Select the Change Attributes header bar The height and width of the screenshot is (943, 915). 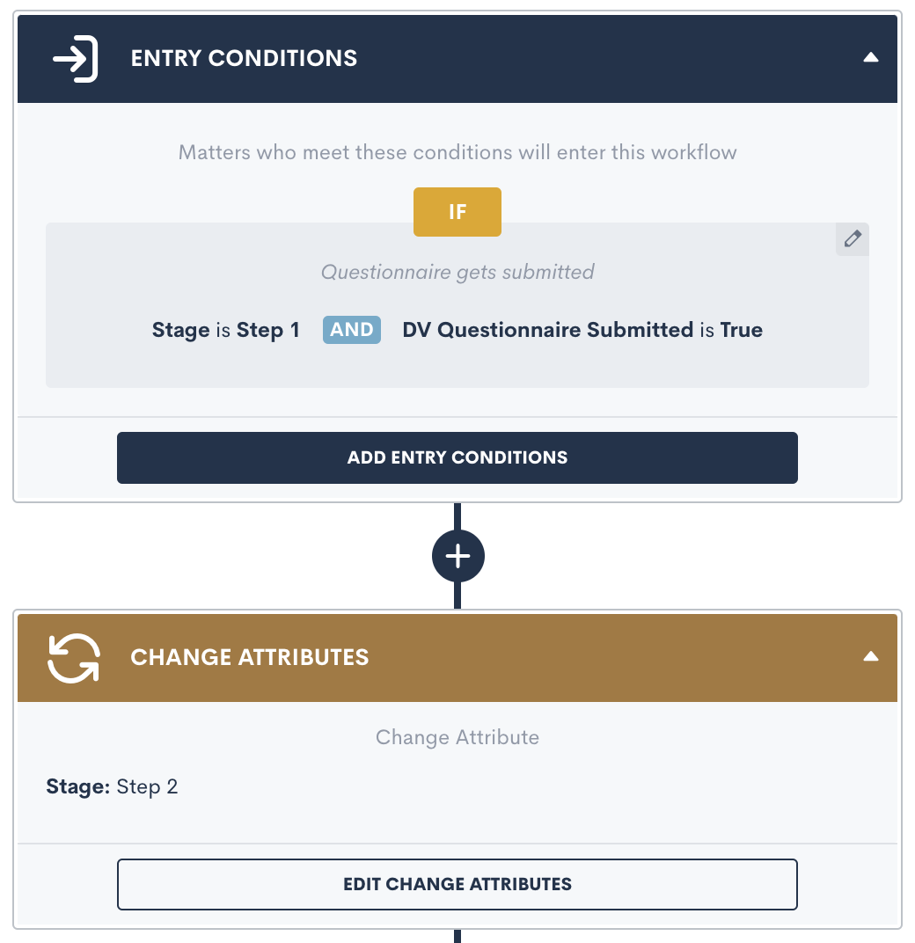coord(352,657)
